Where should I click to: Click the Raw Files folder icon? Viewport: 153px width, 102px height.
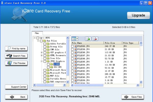coord(44,41)
